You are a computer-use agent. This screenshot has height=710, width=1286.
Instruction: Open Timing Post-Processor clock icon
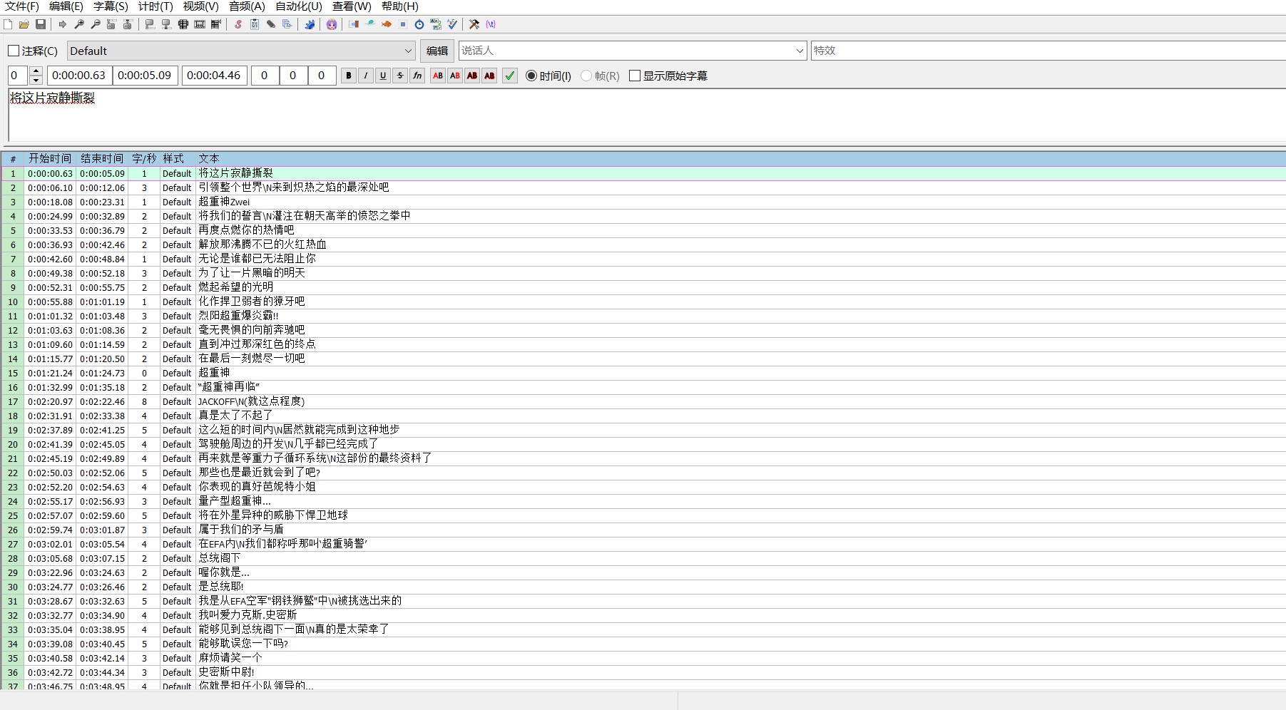419,24
